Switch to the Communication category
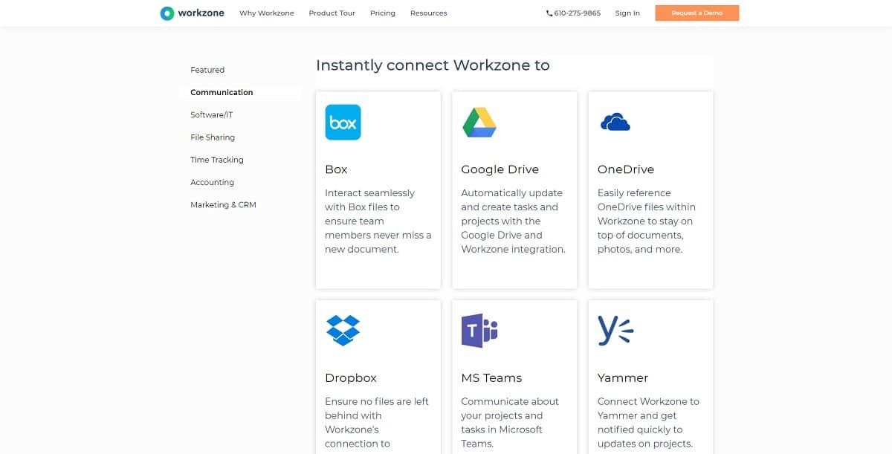This screenshot has height=454, width=892. [221, 92]
